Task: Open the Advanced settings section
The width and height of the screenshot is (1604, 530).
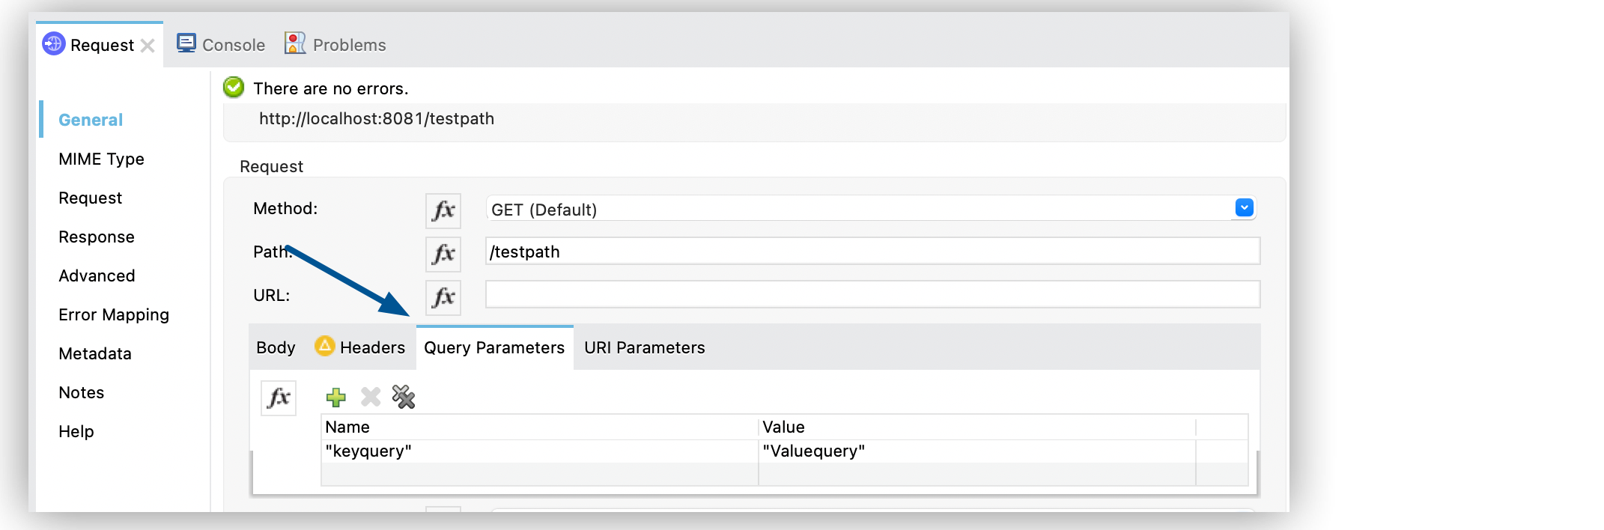Action: (97, 275)
